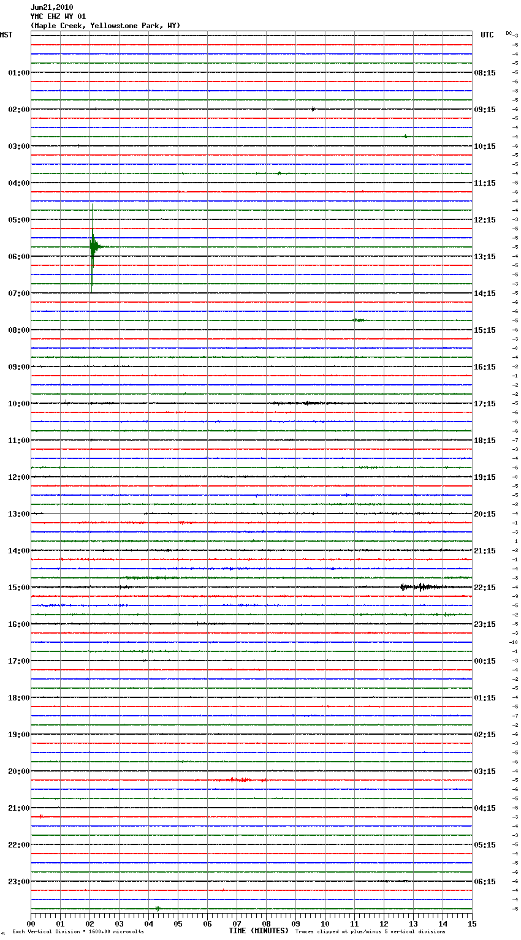Select the 18:00 MST time label
Viewport: 521px width, 940px height.
[x=18, y=698]
